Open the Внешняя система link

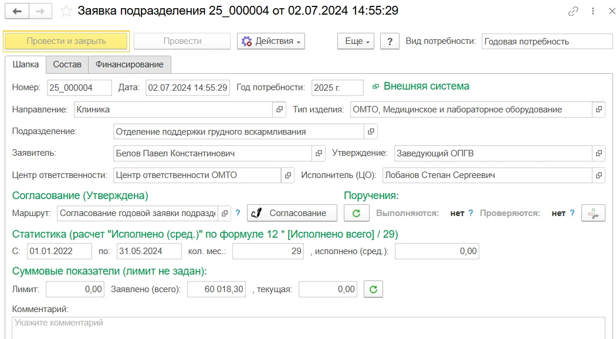(x=427, y=86)
